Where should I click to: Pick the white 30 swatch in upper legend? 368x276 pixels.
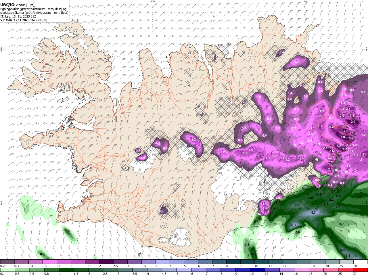point(361,262)
